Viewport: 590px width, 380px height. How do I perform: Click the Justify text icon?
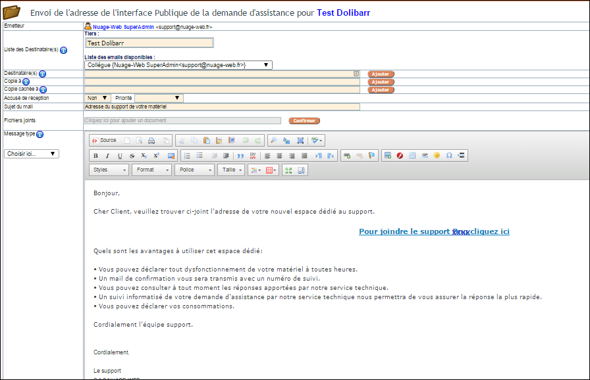pyautogui.click(x=304, y=155)
